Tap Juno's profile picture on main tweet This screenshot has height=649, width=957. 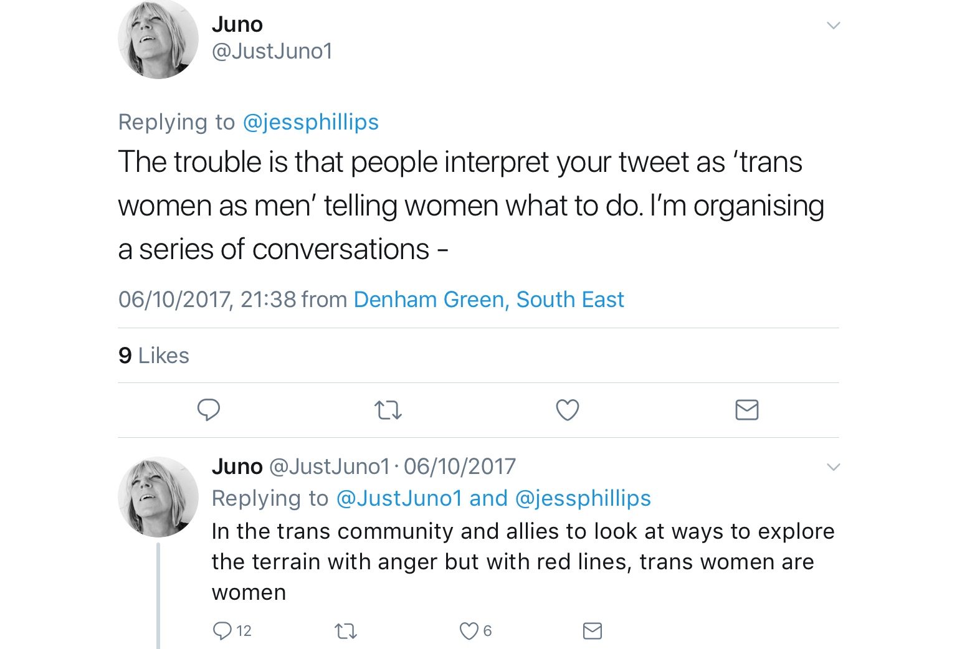(x=158, y=40)
